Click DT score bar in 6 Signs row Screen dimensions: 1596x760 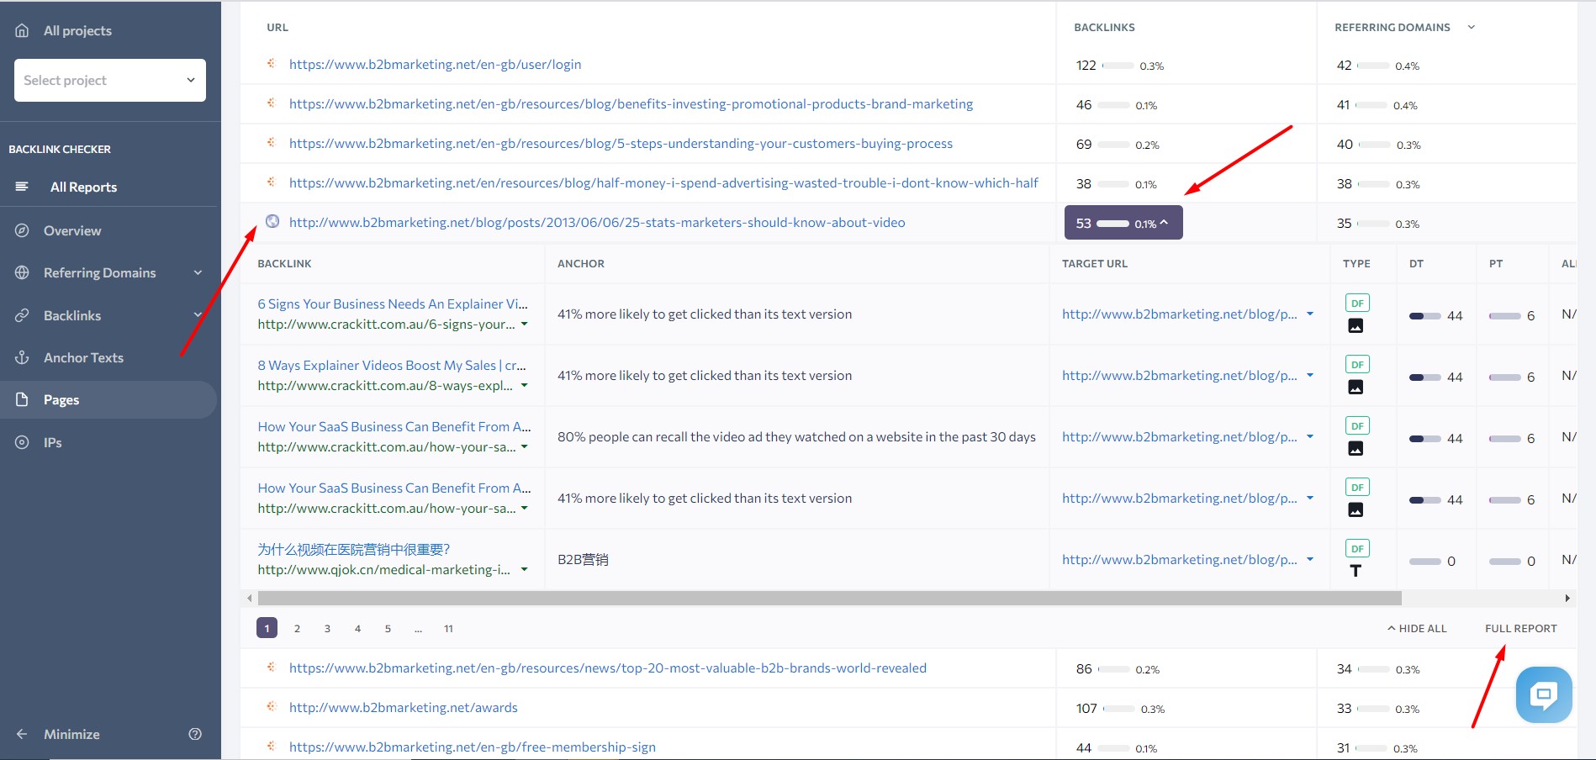point(1424,316)
